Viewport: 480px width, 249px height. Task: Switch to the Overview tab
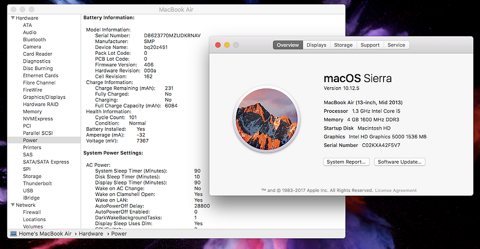(288, 45)
